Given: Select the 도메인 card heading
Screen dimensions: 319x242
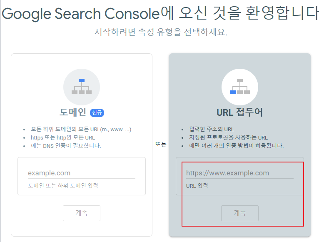Looking at the screenshot, I should [x=73, y=112].
